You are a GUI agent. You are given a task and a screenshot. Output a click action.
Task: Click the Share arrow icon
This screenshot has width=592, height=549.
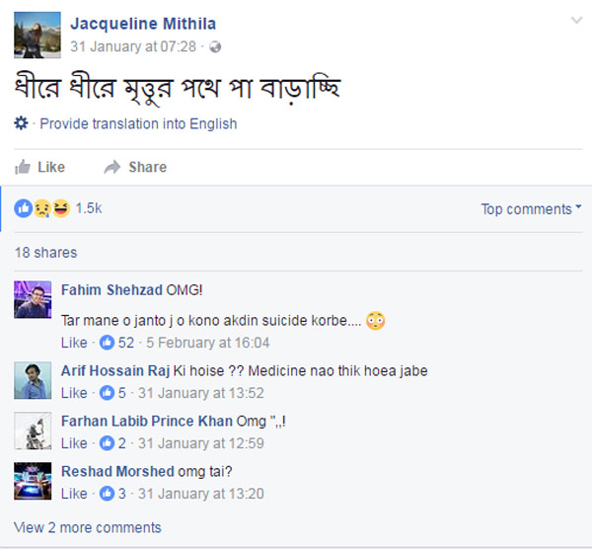point(112,167)
